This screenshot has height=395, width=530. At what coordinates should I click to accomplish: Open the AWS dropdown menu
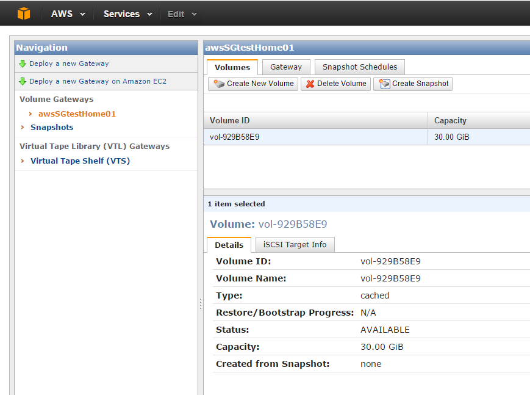click(x=68, y=14)
